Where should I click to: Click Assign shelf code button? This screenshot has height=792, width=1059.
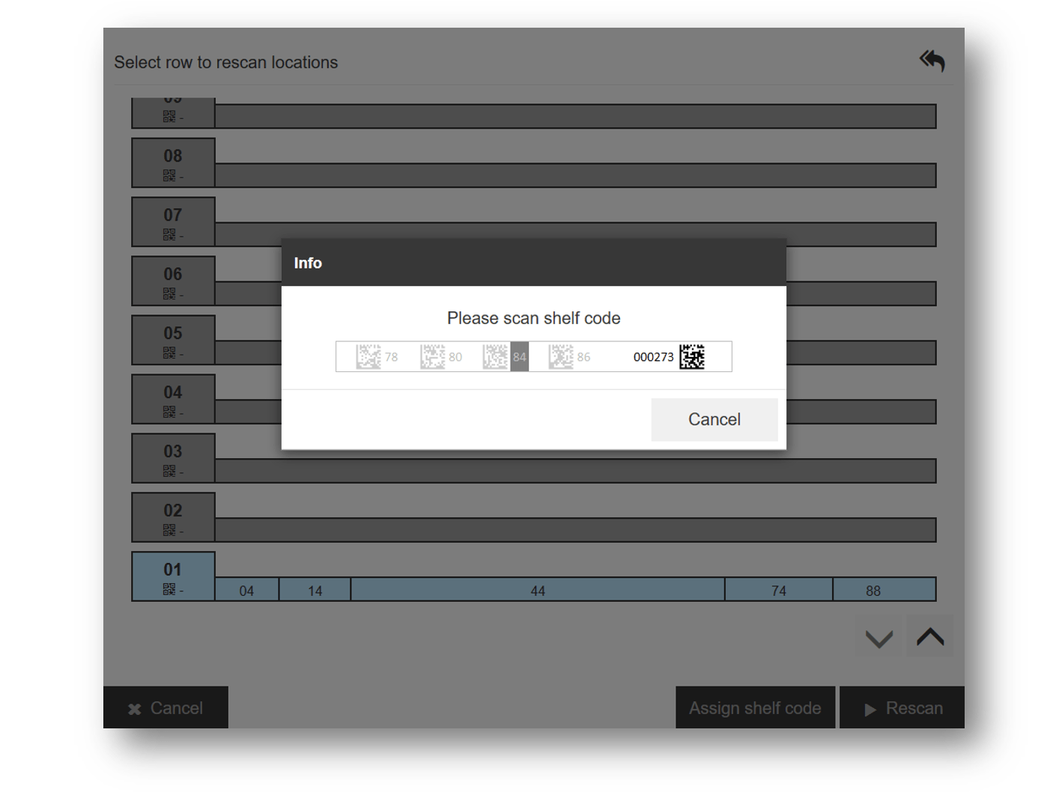click(755, 708)
